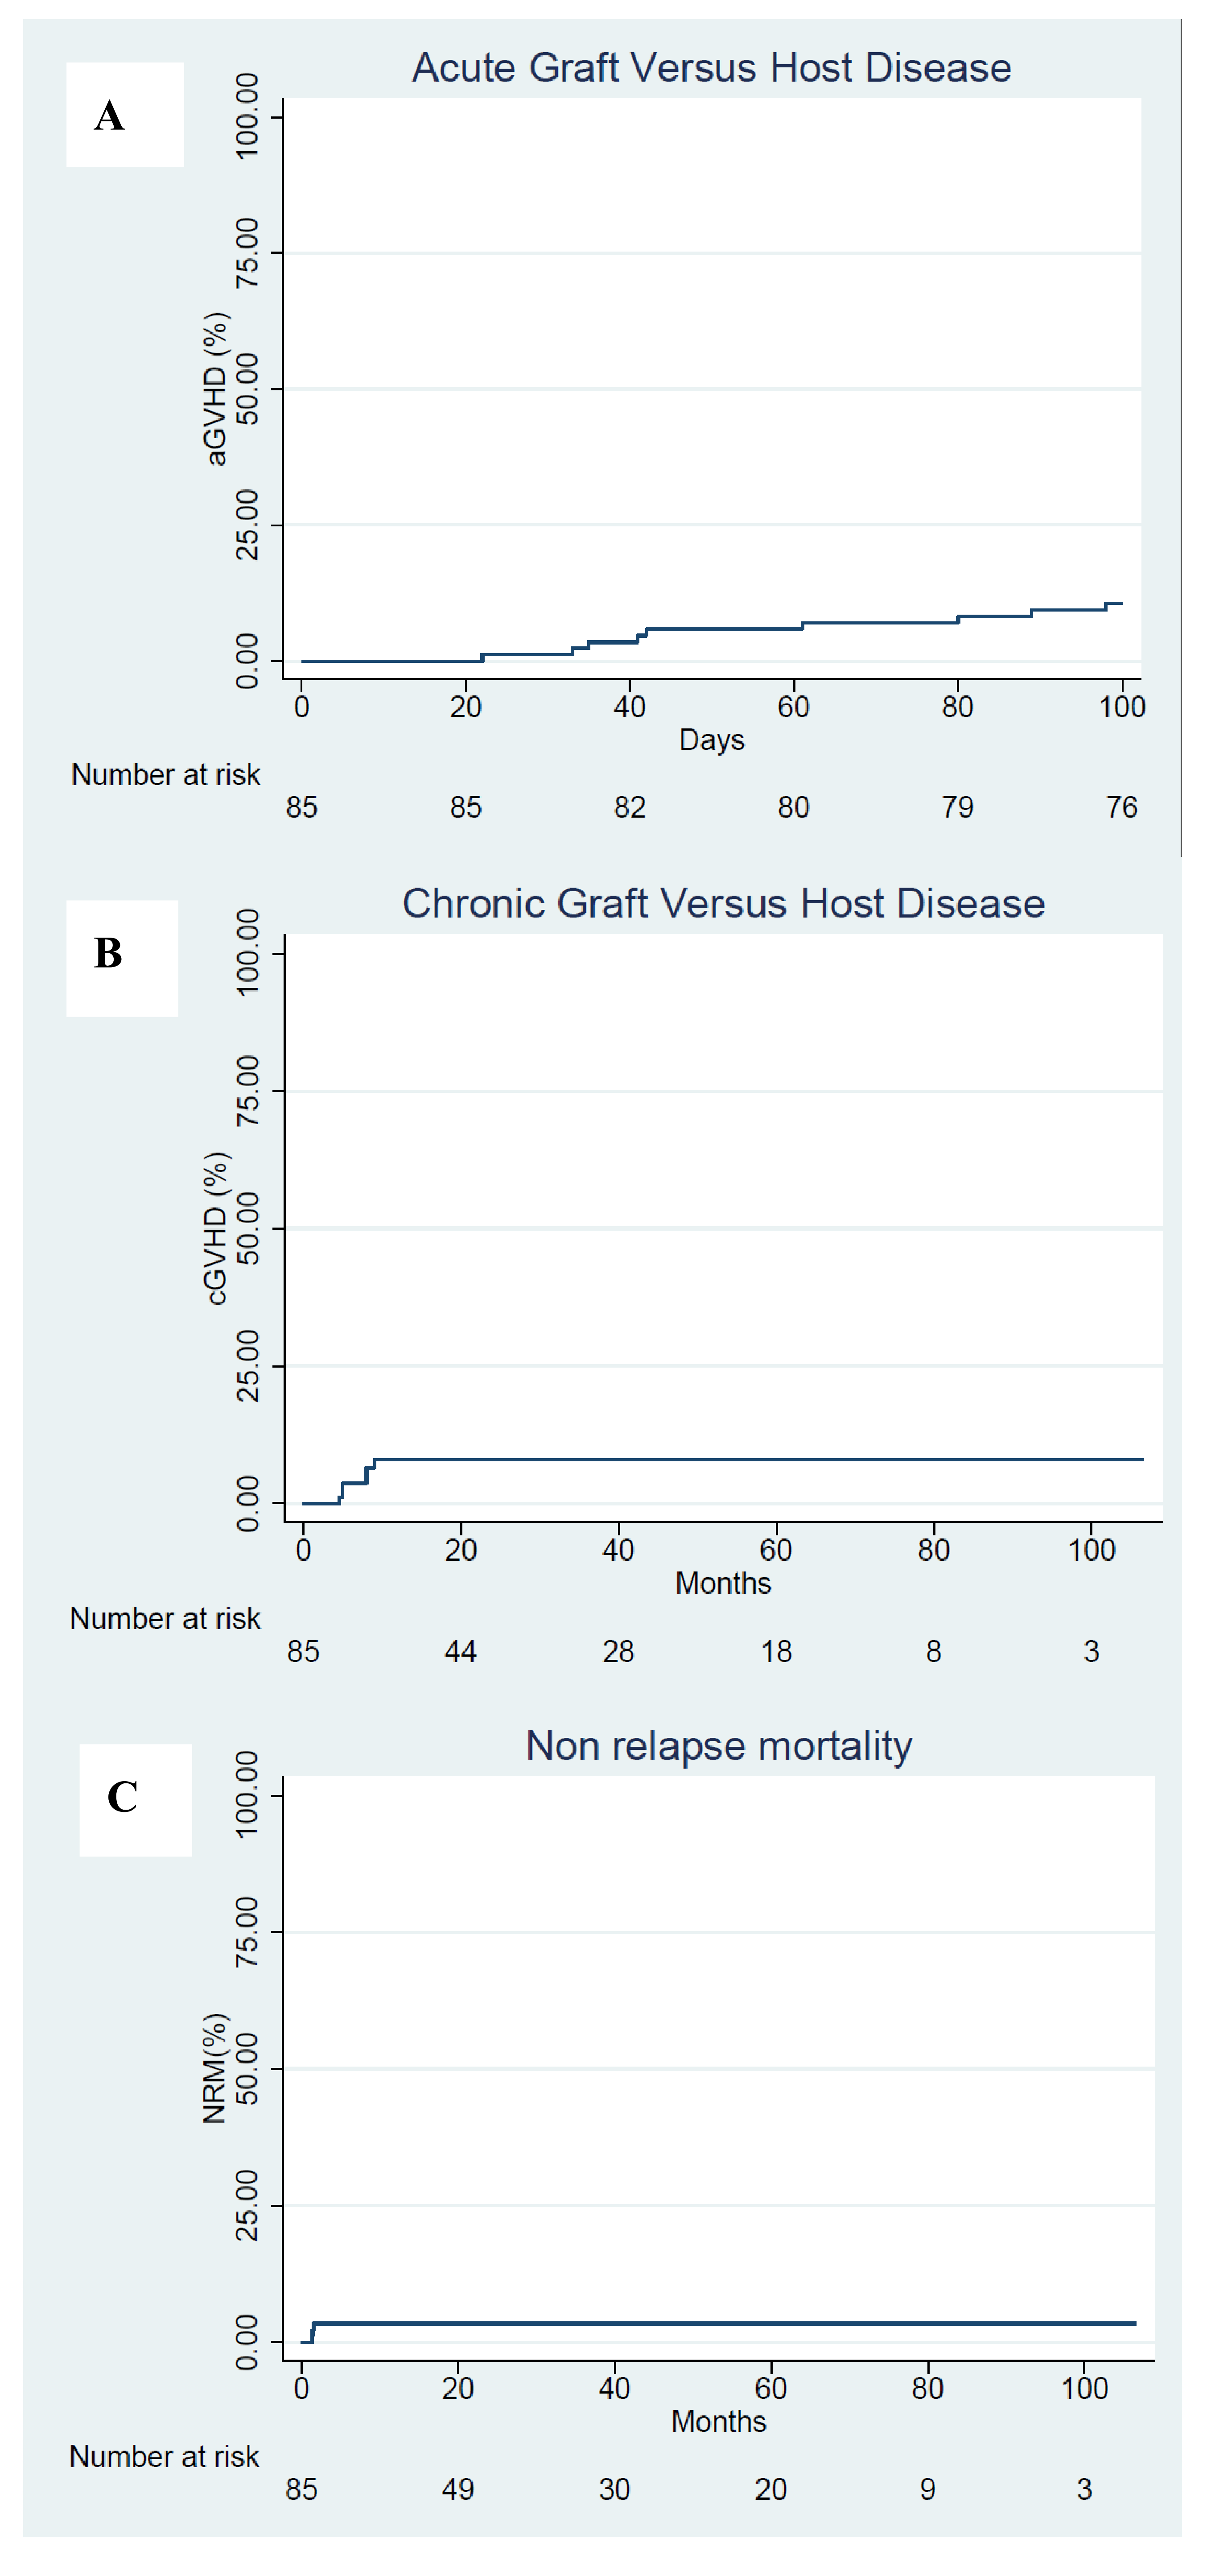Click the 'NRM(%)' y-axis label
This screenshot has height=2576, width=1211.
click(215, 2068)
